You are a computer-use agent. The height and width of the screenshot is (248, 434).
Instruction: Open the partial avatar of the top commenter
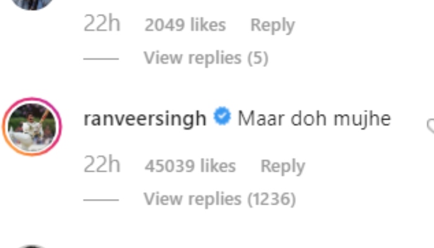[x=32, y=4]
